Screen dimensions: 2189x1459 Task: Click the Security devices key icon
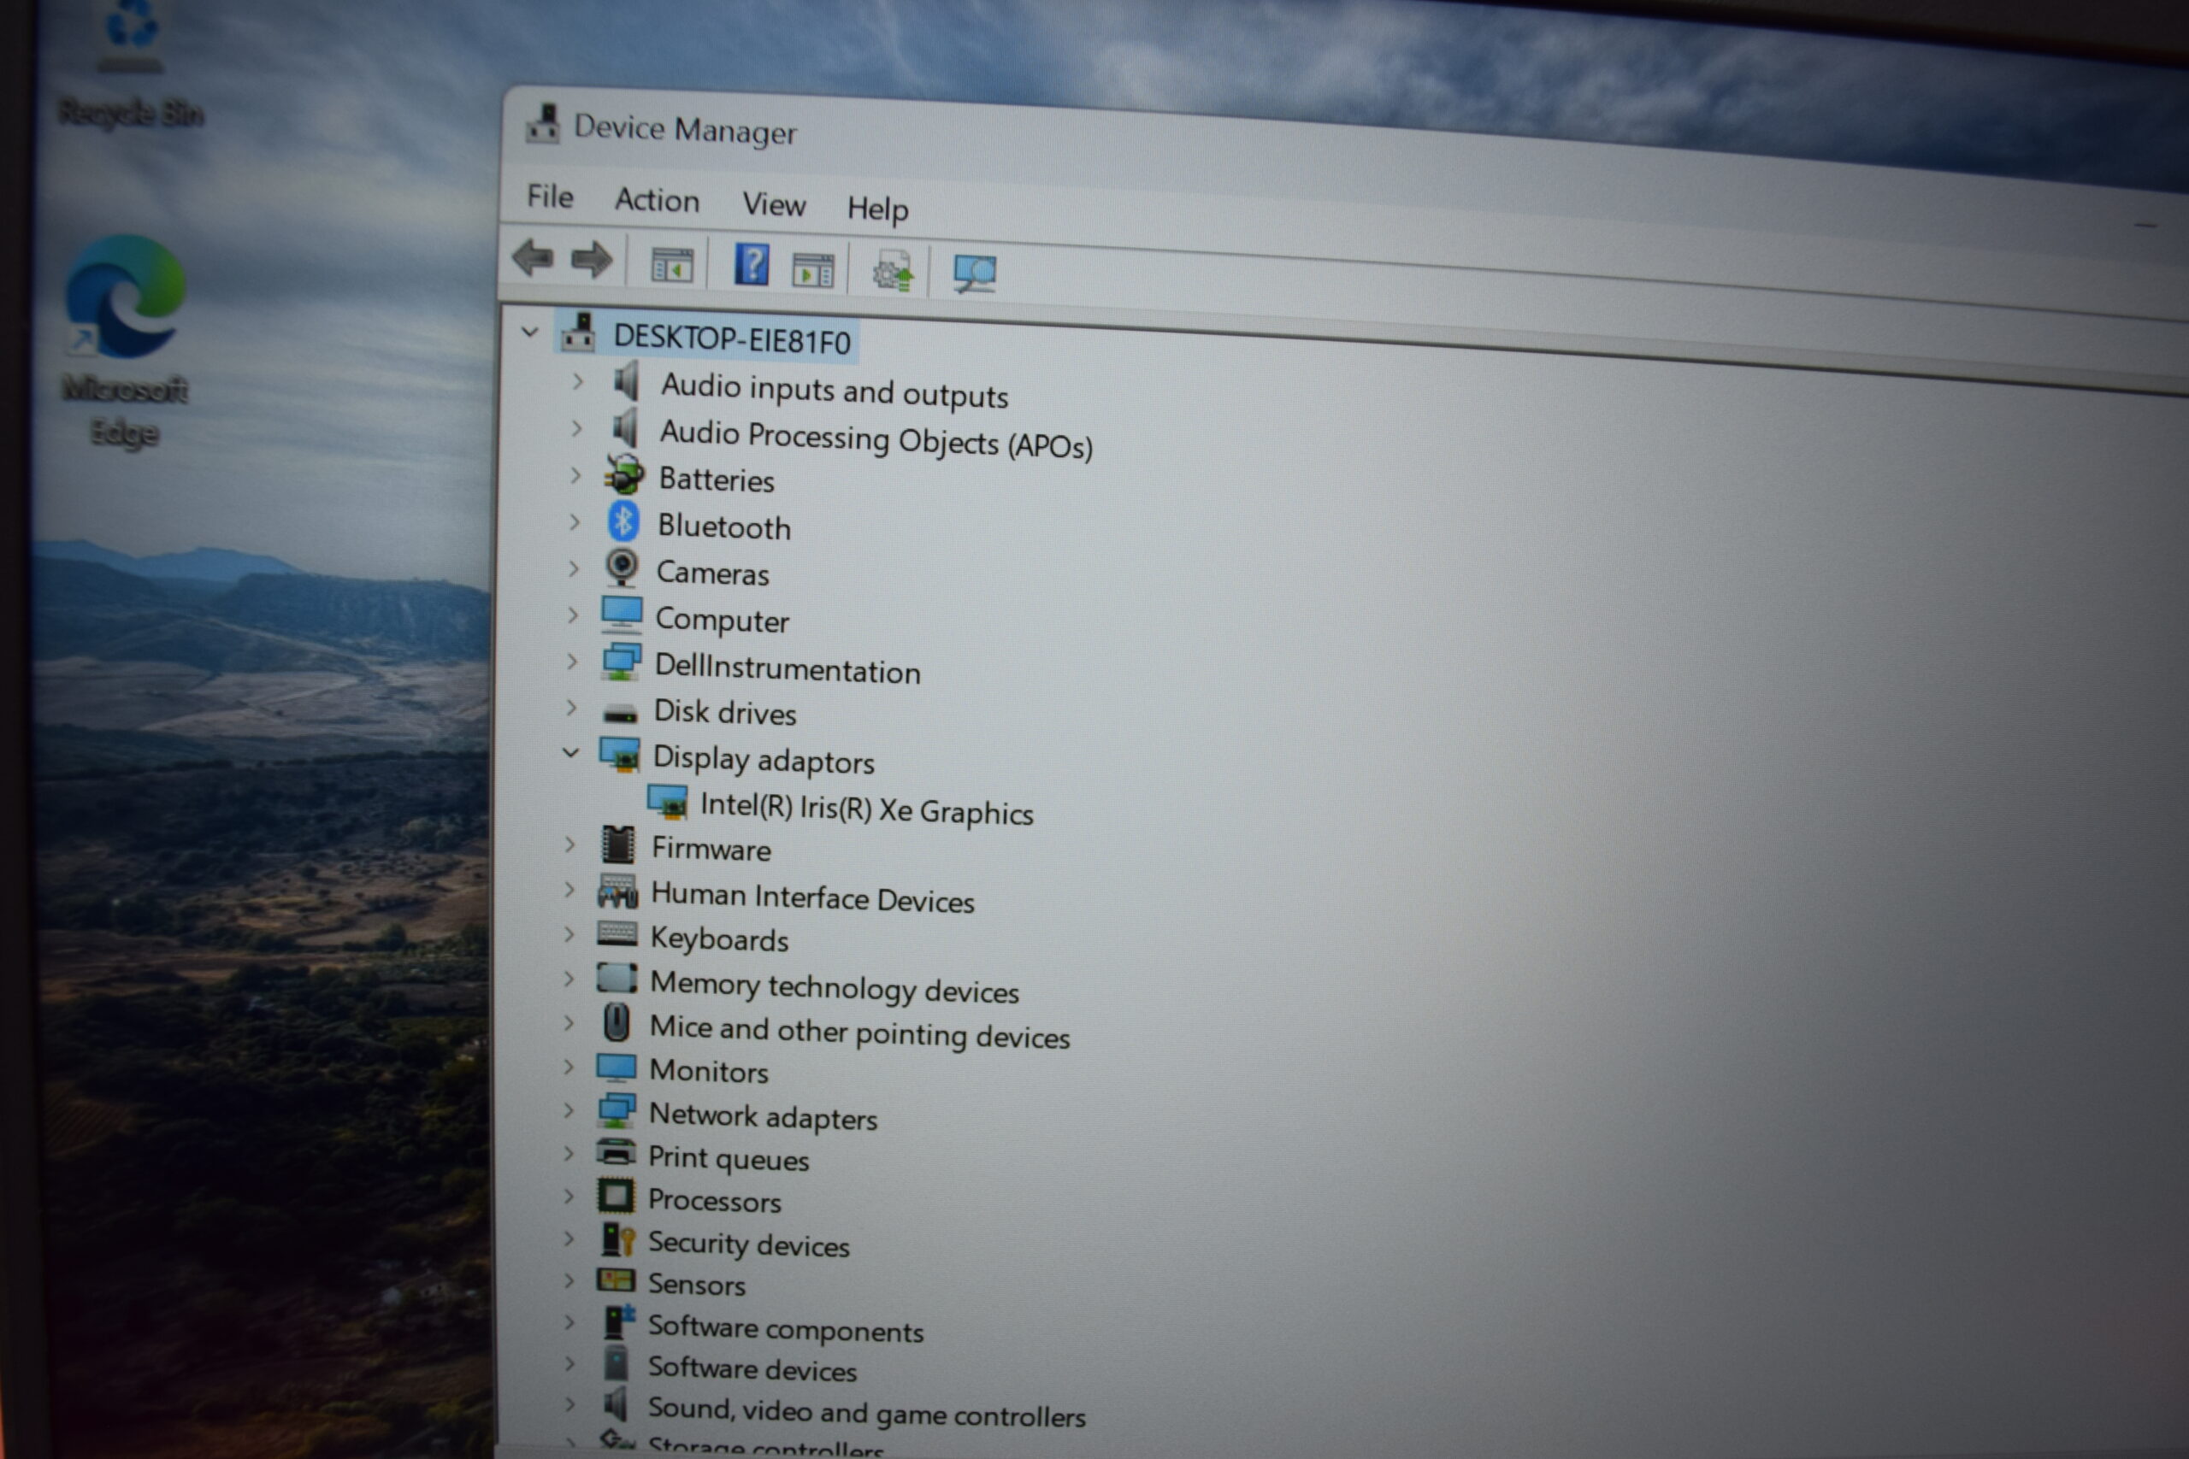pos(617,1240)
